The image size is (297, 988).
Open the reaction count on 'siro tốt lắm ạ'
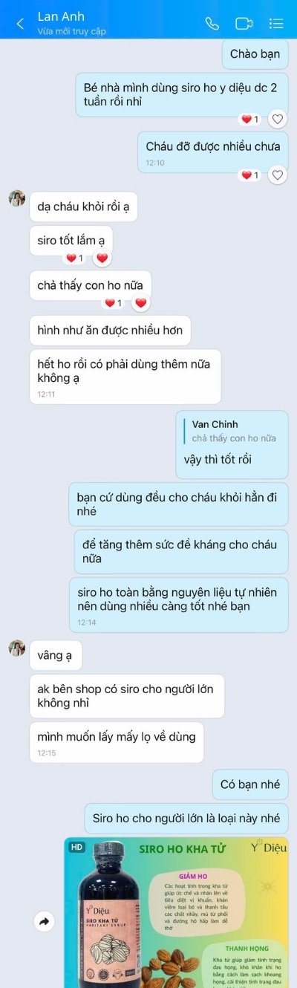pyautogui.click(x=75, y=259)
